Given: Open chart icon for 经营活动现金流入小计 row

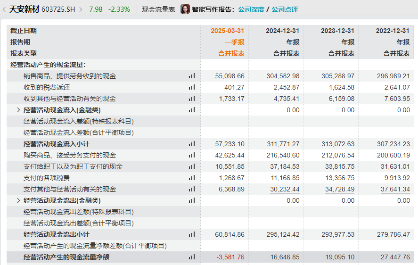Looking at the screenshot, I should 192,144.
